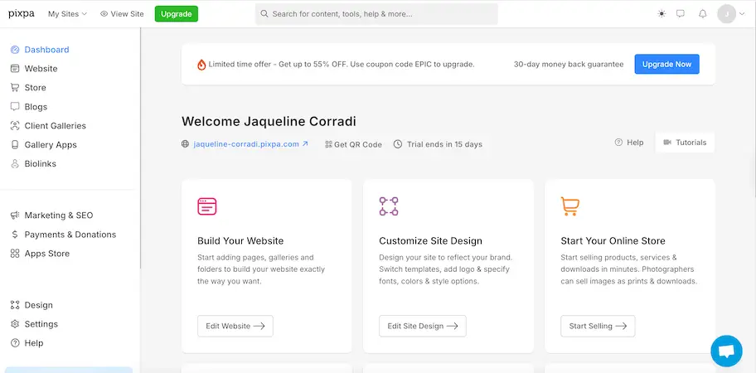Click the Build Your Website card icon
756x373 pixels.
coord(207,206)
